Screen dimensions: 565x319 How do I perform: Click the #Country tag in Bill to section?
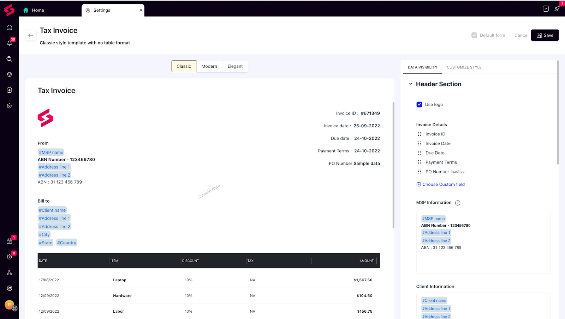pyautogui.click(x=67, y=243)
